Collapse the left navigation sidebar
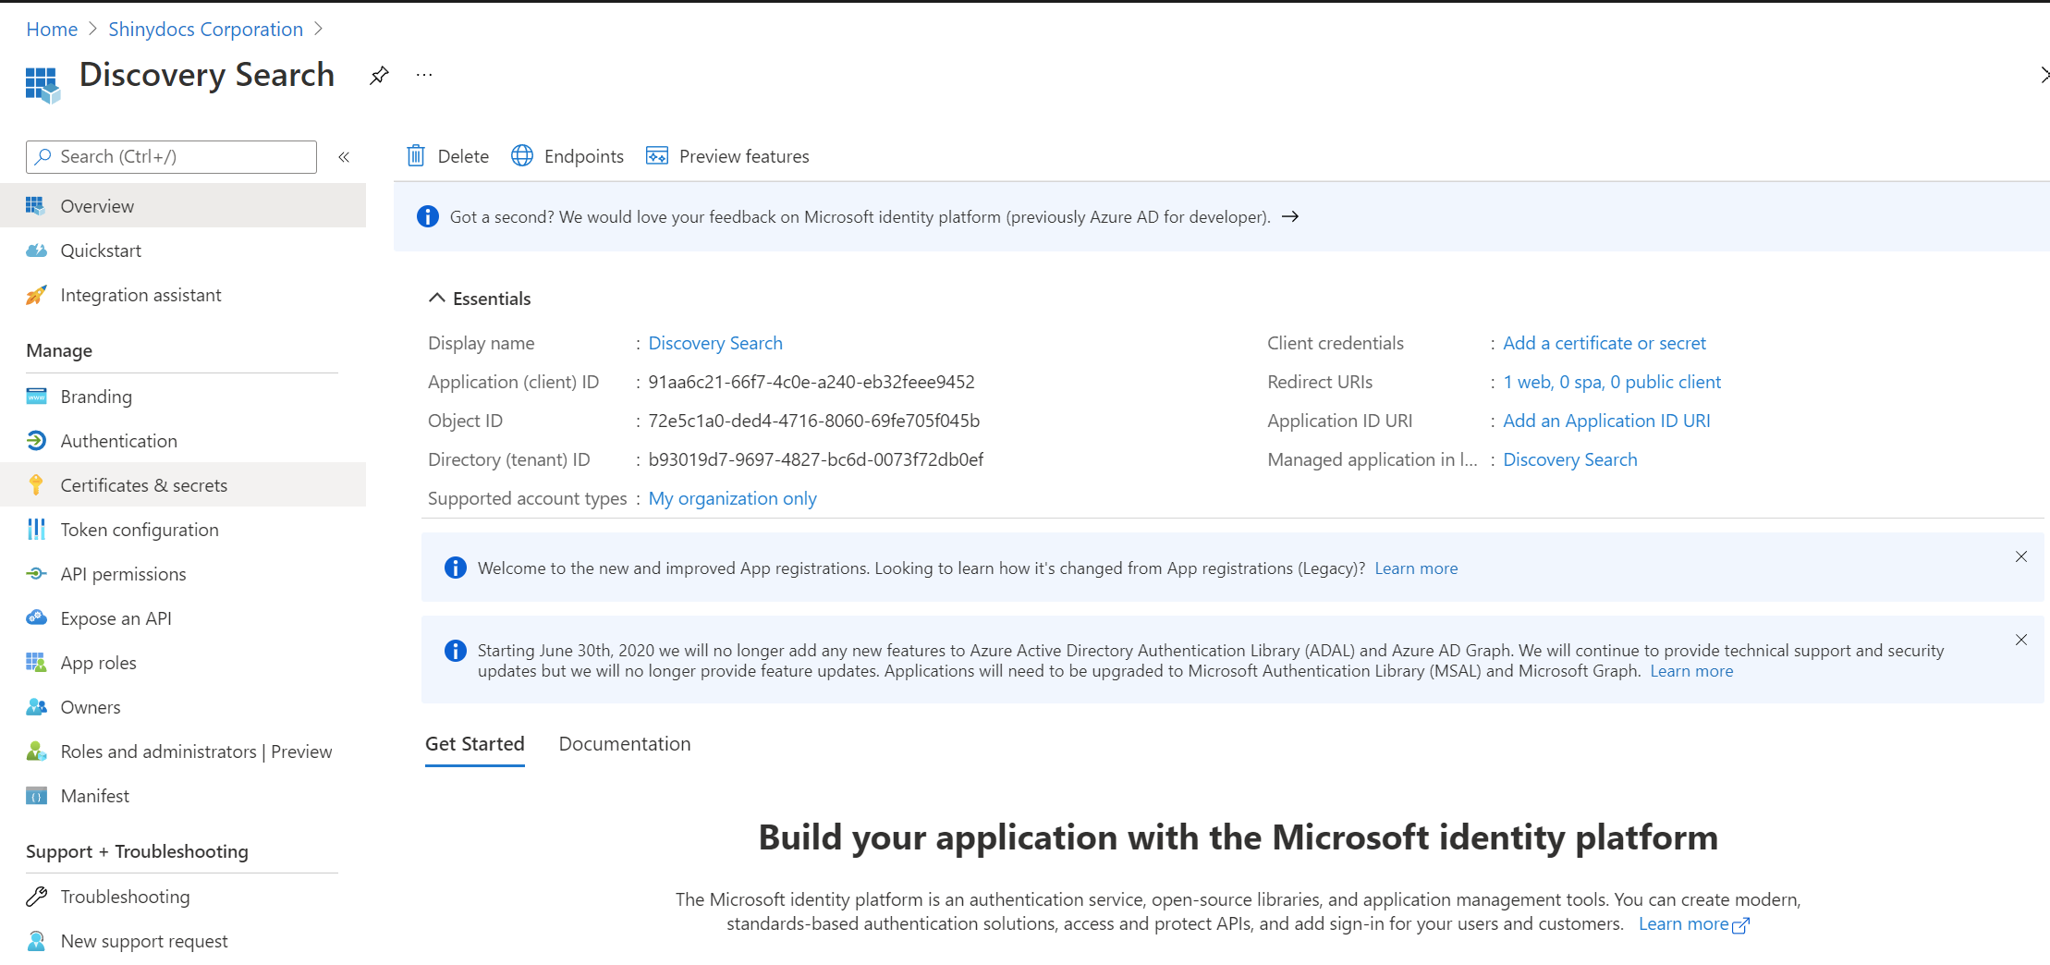The height and width of the screenshot is (965, 2050). pyautogui.click(x=344, y=157)
